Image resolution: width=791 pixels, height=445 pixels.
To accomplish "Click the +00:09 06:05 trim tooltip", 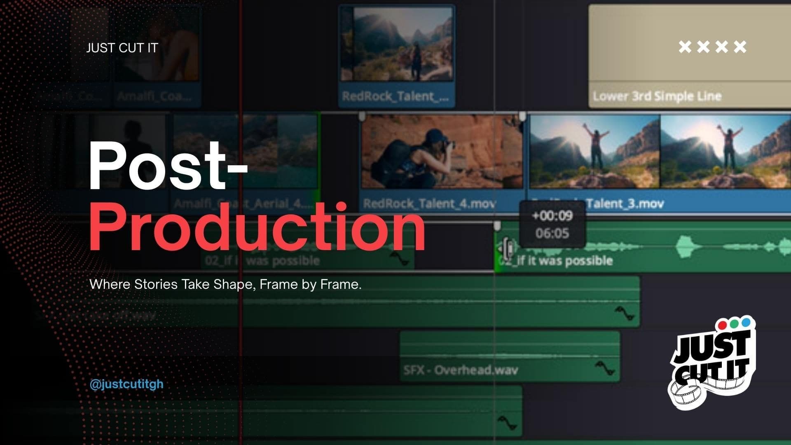I will point(552,224).
